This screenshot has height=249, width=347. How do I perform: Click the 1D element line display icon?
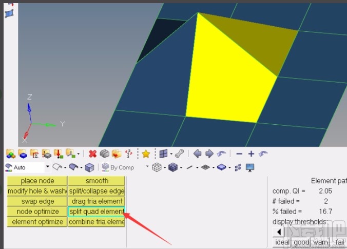189,167
